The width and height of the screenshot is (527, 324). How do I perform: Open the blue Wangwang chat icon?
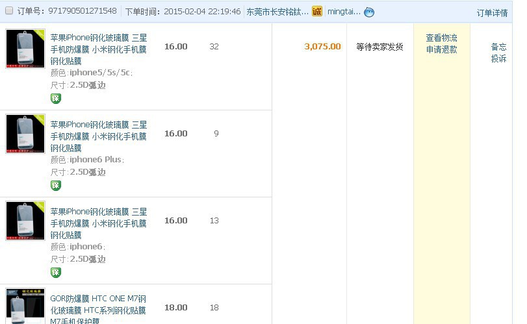click(x=369, y=12)
